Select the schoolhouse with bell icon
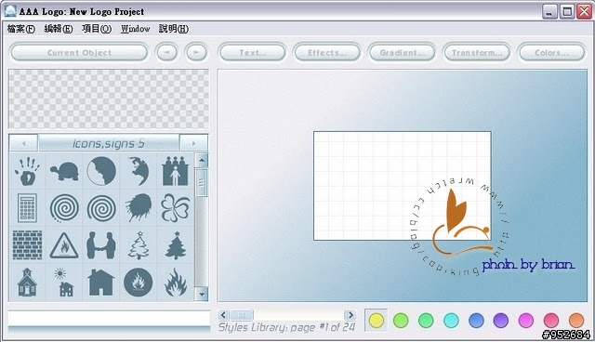Screen dimensions: 595x342 tap(27, 283)
